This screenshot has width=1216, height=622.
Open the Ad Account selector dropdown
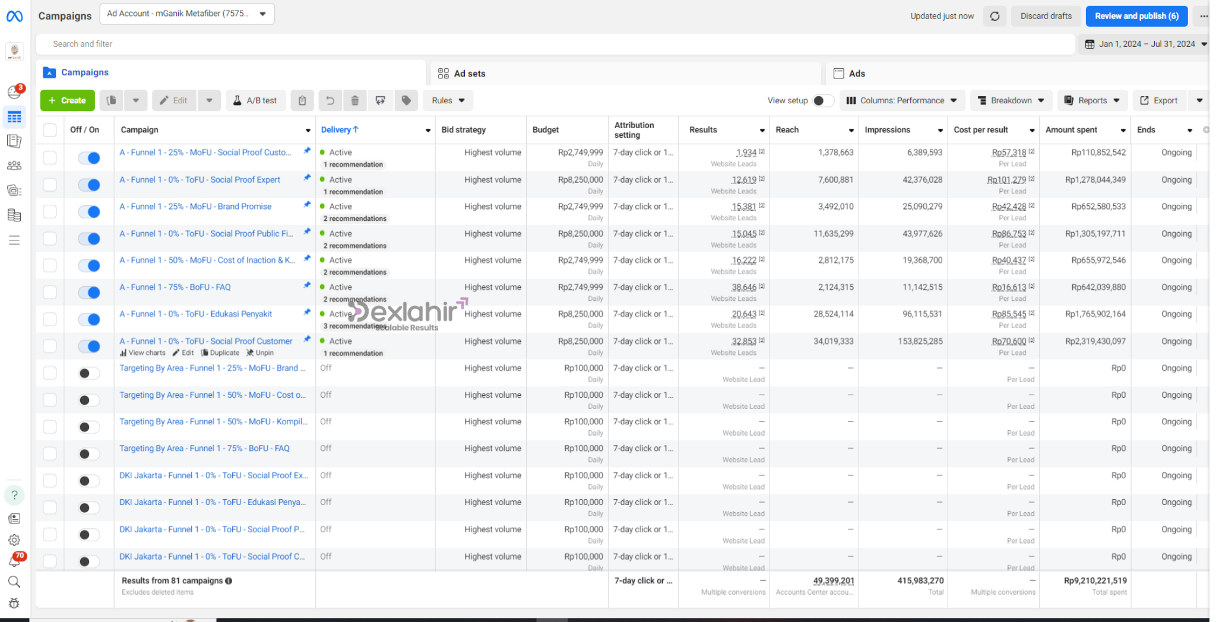(x=187, y=14)
